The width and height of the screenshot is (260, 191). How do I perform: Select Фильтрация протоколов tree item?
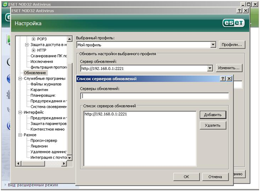(x=48, y=67)
